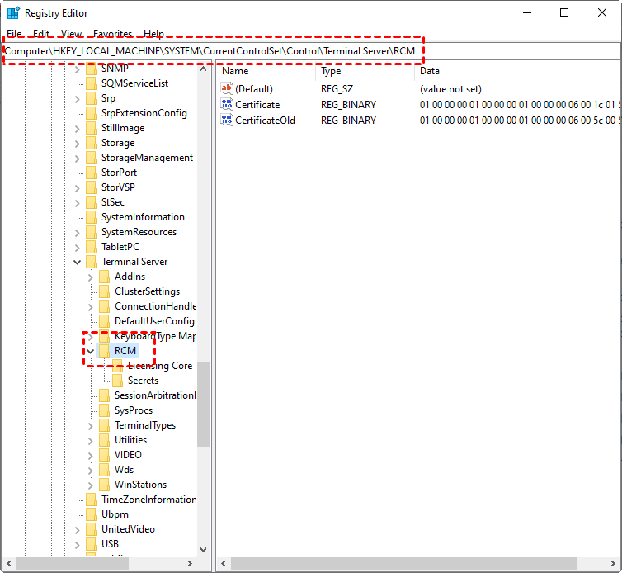
Task: Click the REG_SZ type cell
Action: click(x=337, y=89)
